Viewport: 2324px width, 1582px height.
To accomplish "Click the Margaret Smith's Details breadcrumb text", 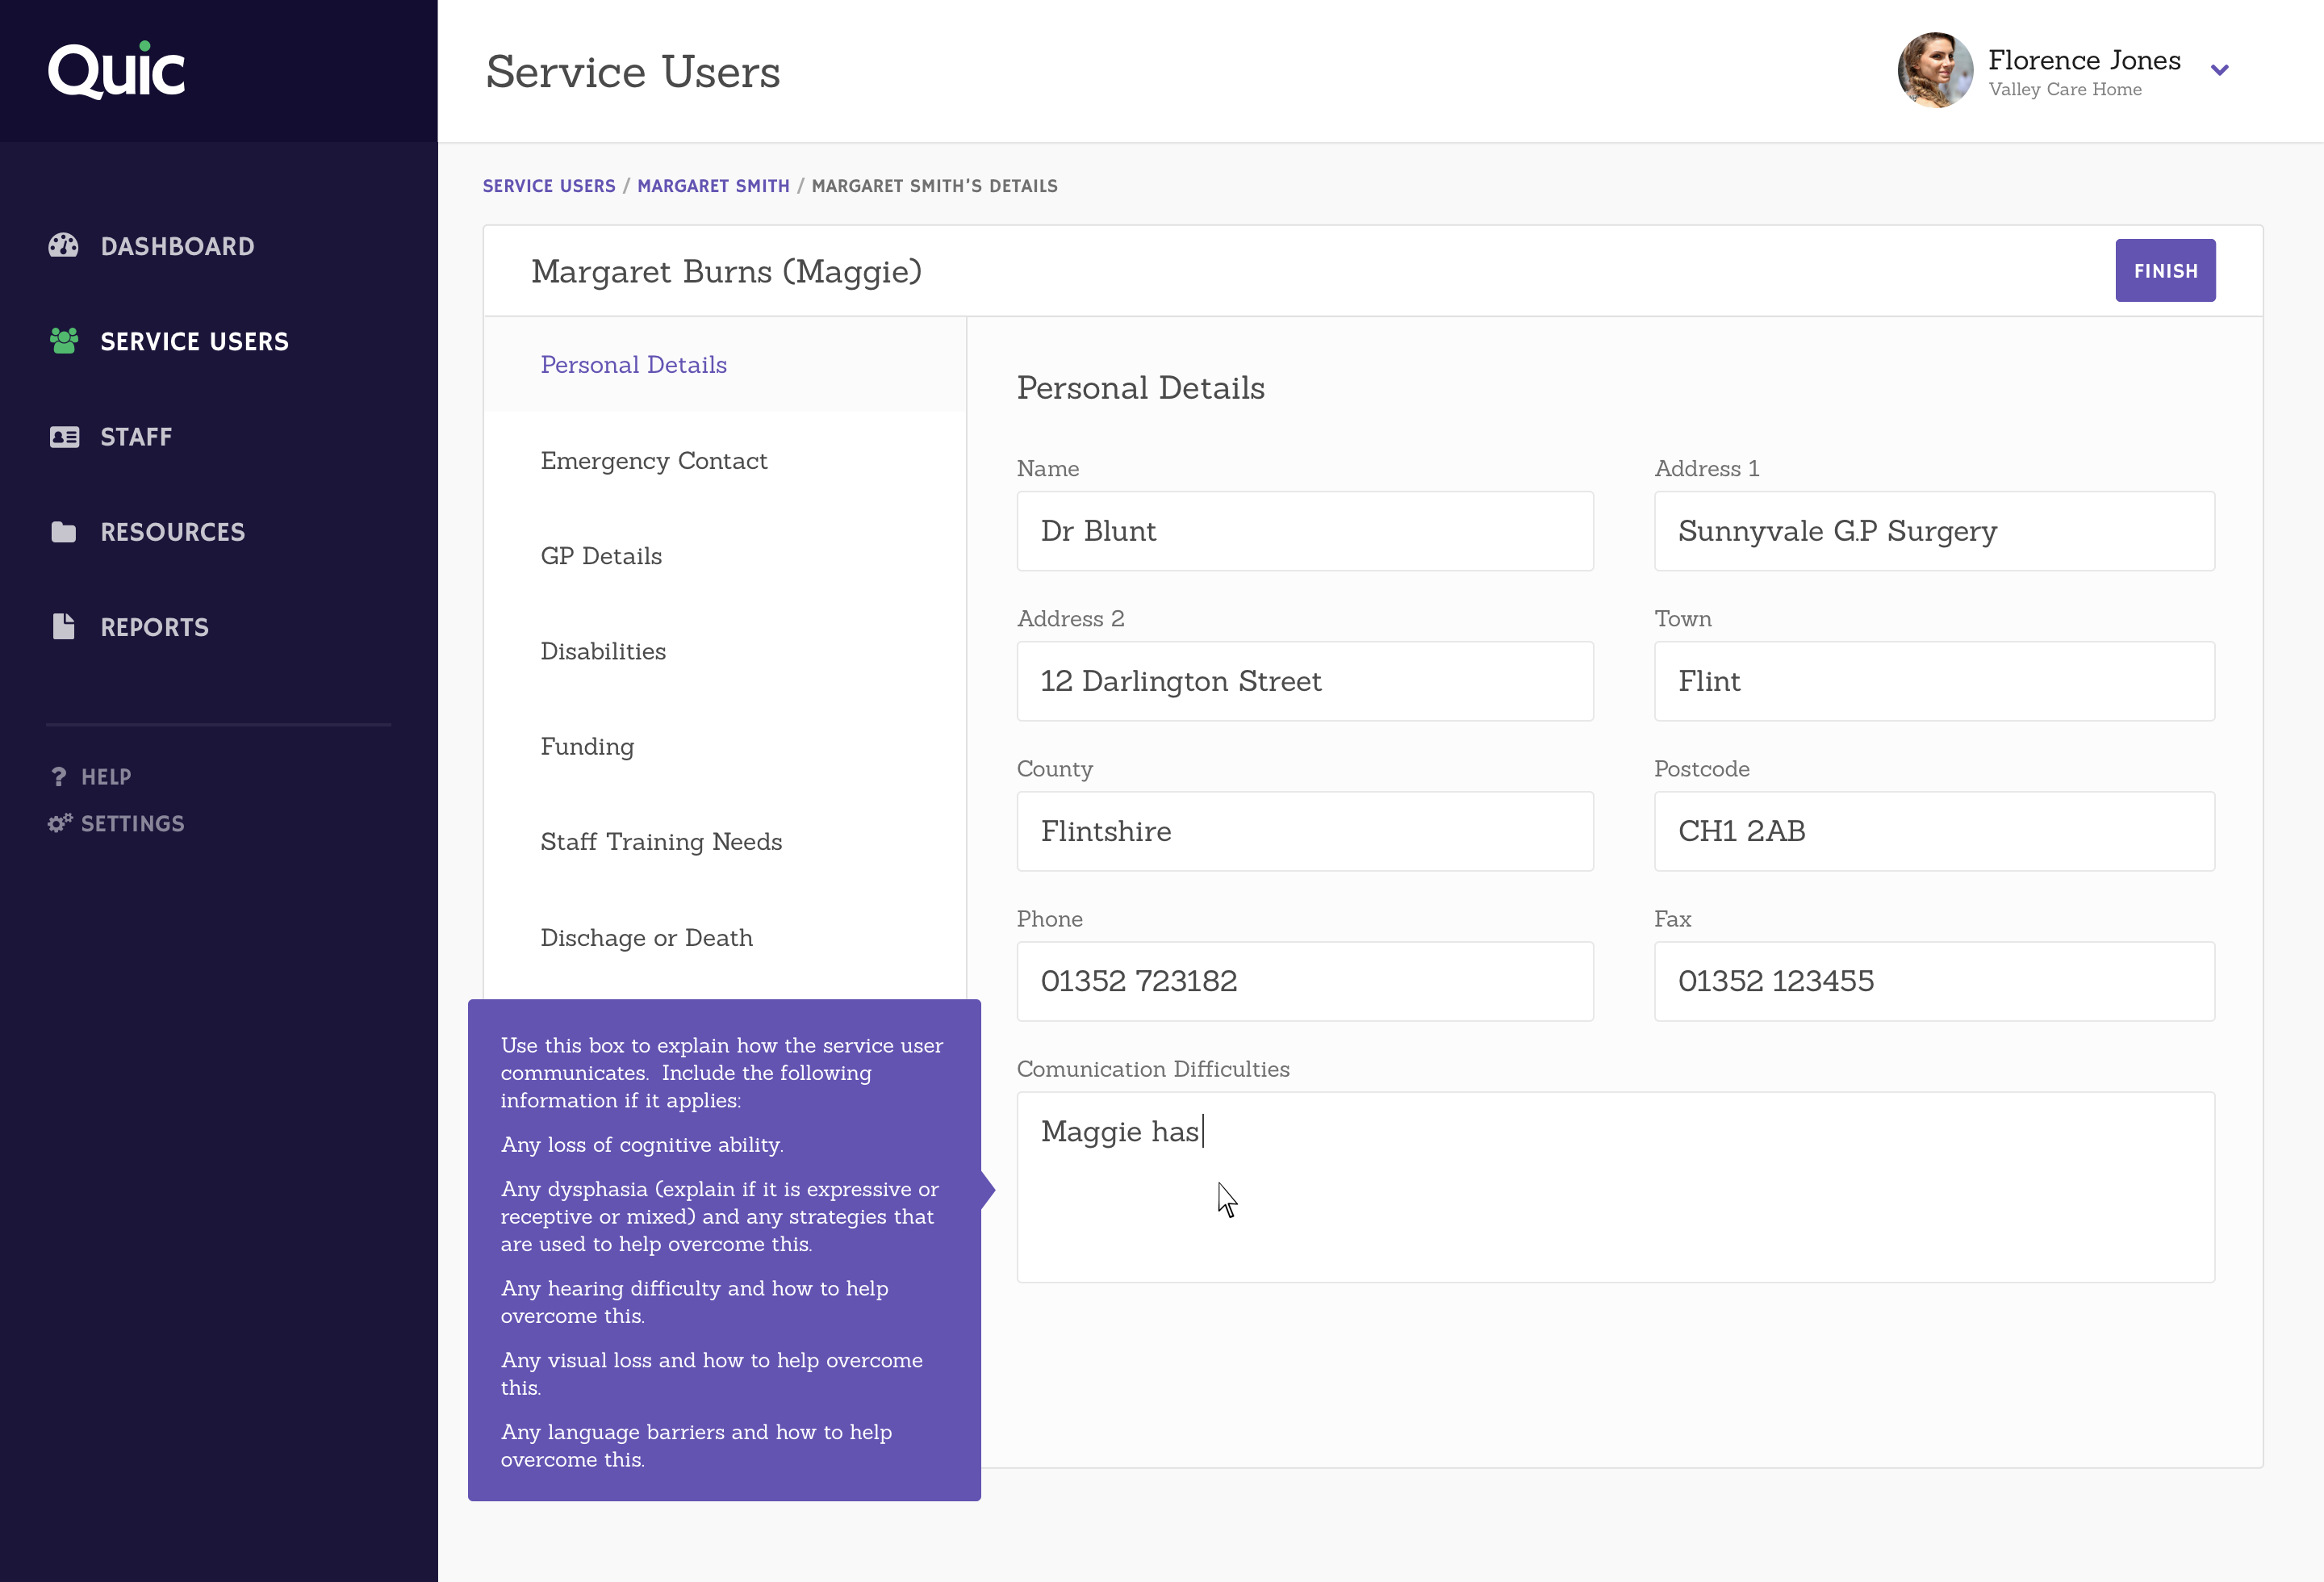I will (x=934, y=186).
